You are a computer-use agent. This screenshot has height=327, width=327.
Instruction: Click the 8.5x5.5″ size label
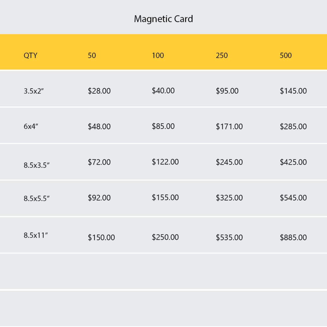pos(37,198)
